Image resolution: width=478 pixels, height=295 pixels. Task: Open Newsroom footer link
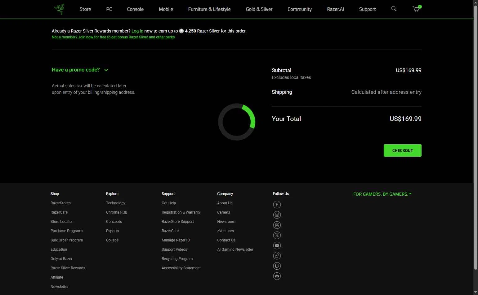tap(226, 222)
